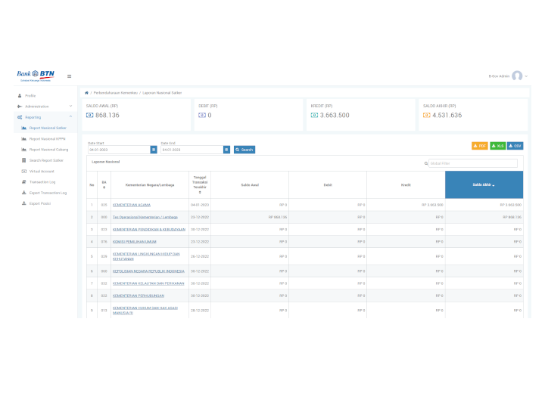The height and width of the screenshot is (393, 545).
Task: Toggle the hamburger sidebar menu icon
Action: coord(70,76)
